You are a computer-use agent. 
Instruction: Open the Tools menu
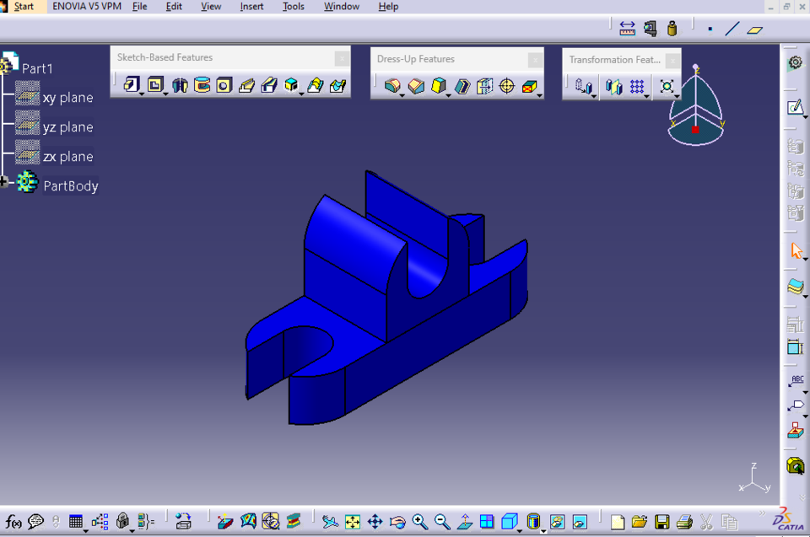(x=293, y=7)
